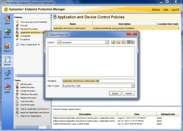Click the Home folder icon in Export dialog
The height and width of the screenshot is (131, 183).
point(118,42)
